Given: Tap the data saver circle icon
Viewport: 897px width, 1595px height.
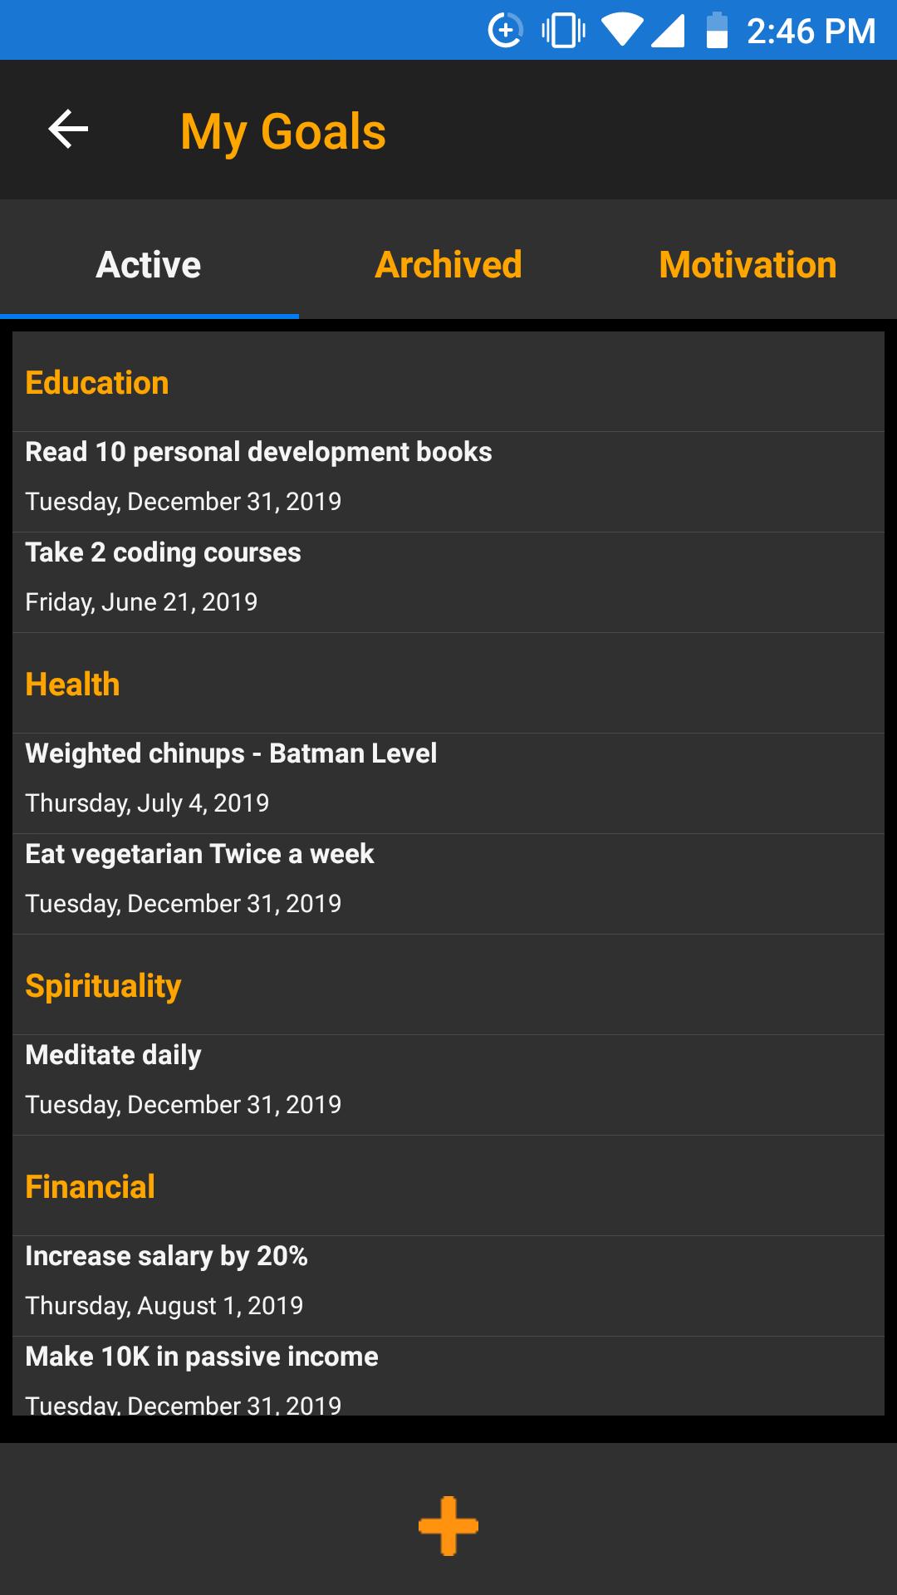Looking at the screenshot, I should click(x=505, y=31).
